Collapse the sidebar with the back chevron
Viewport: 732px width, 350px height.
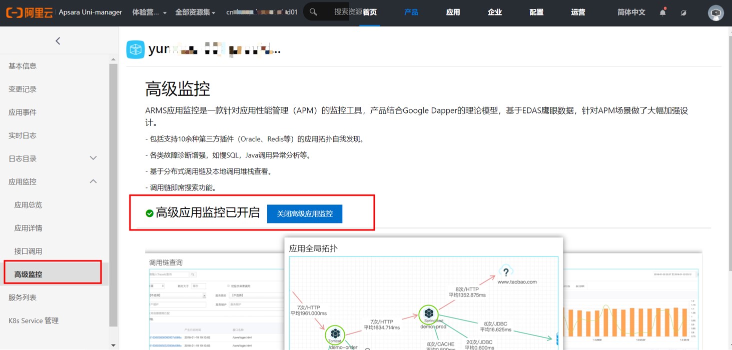(x=58, y=41)
